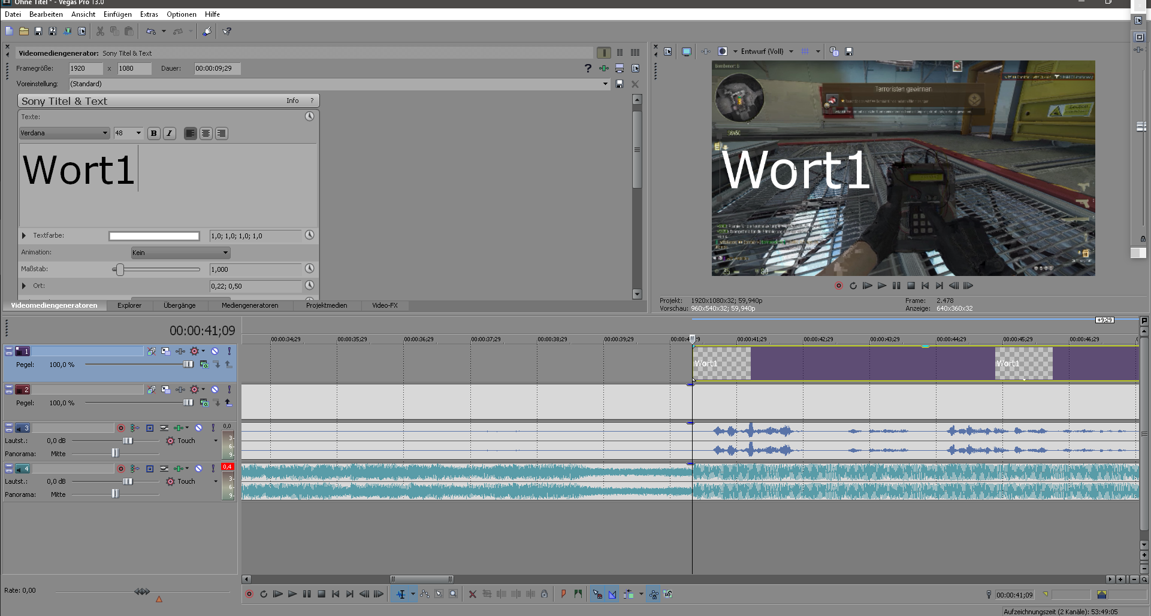Screen dimensions: 1151x616
Task: Toggle solo on video track 2
Action: click(x=229, y=390)
